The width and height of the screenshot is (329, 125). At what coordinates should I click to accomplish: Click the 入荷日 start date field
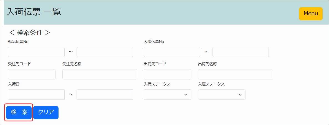36,95
